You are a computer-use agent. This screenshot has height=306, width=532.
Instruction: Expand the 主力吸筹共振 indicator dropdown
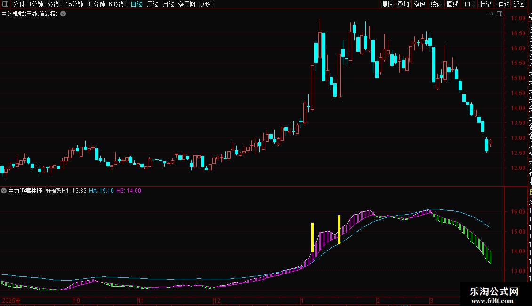4,191
